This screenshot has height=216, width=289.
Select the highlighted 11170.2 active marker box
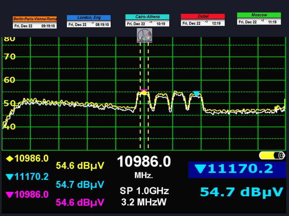tap(237, 170)
